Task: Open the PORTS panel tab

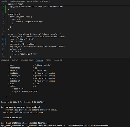Action: click(x=48, y=60)
